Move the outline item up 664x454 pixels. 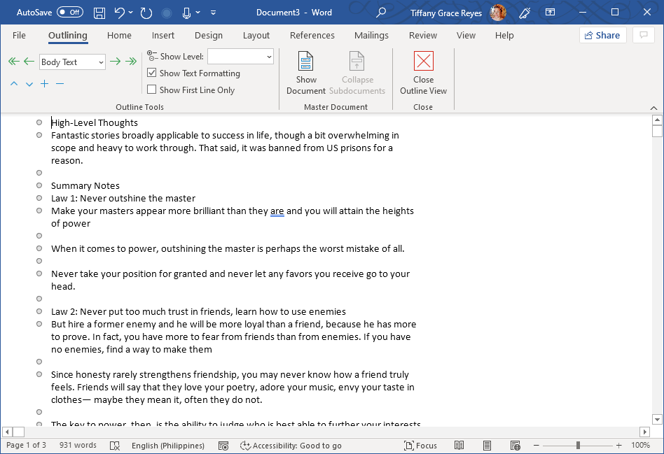click(x=13, y=83)
